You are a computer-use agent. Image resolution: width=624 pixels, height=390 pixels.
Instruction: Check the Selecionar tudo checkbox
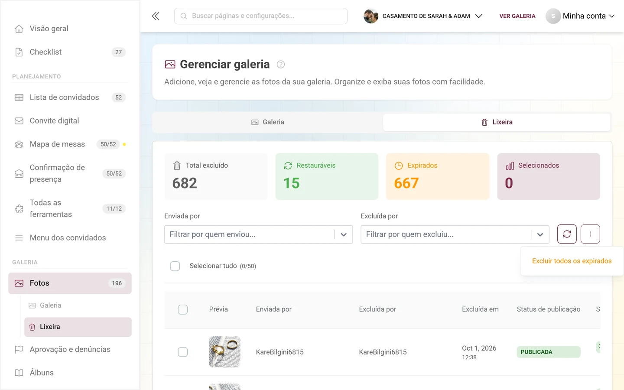coord(175,266)
